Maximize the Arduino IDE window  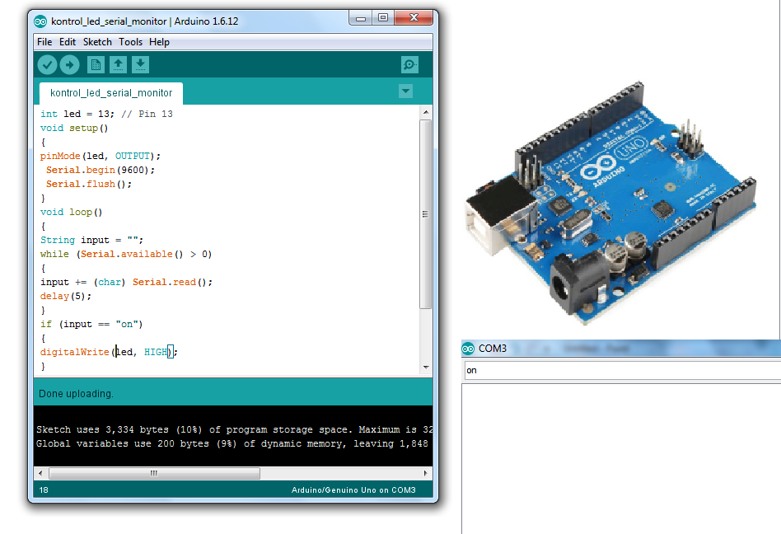(383, 18)
